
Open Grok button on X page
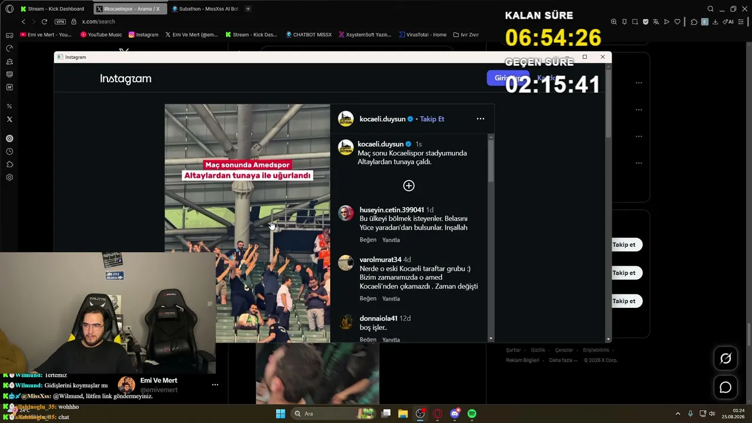click(x=726, y=358)
